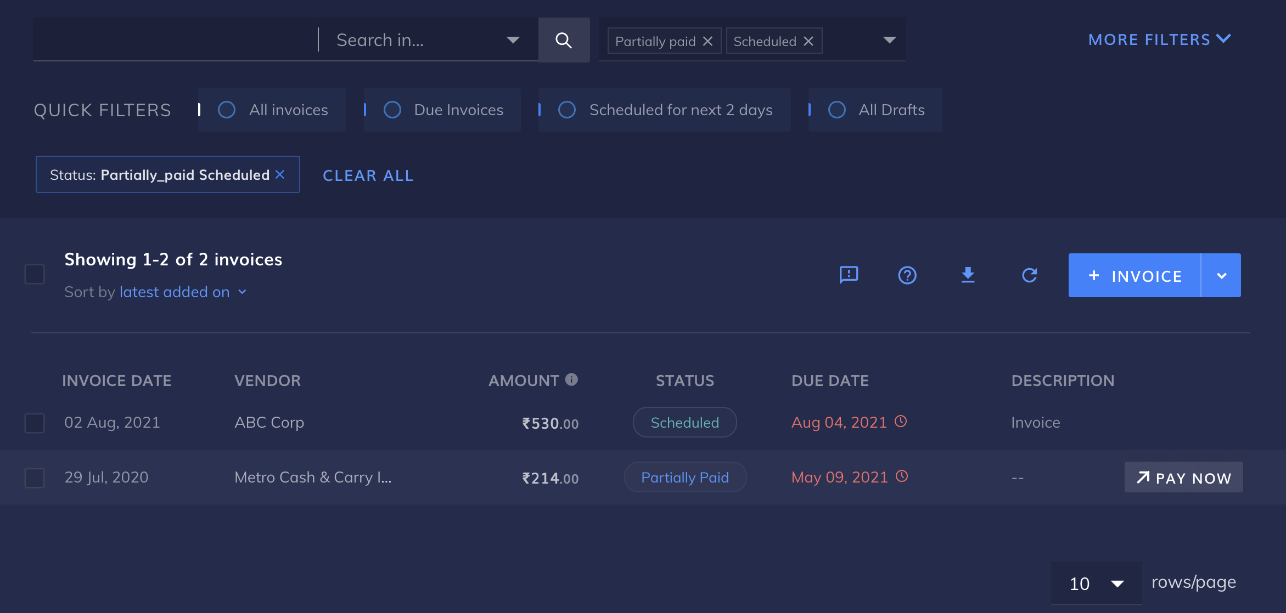Click the Vendor column header
Viewport: 1286px width, 613px height.
coord(267,381)
